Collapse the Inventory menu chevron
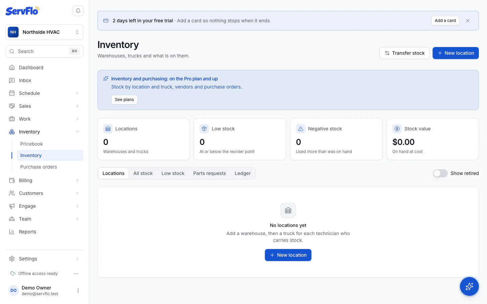Screen dimensions: 487x304 pos(77,132)
